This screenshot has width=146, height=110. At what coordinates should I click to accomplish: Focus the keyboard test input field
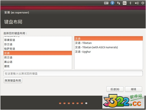73,74
